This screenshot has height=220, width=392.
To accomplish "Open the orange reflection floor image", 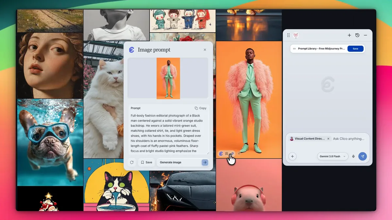I will click(249, 25).
